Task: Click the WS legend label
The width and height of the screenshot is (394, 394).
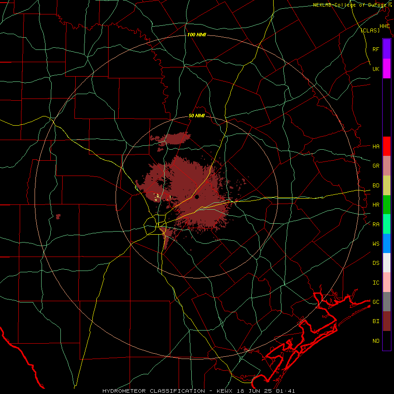Action: 376,244
